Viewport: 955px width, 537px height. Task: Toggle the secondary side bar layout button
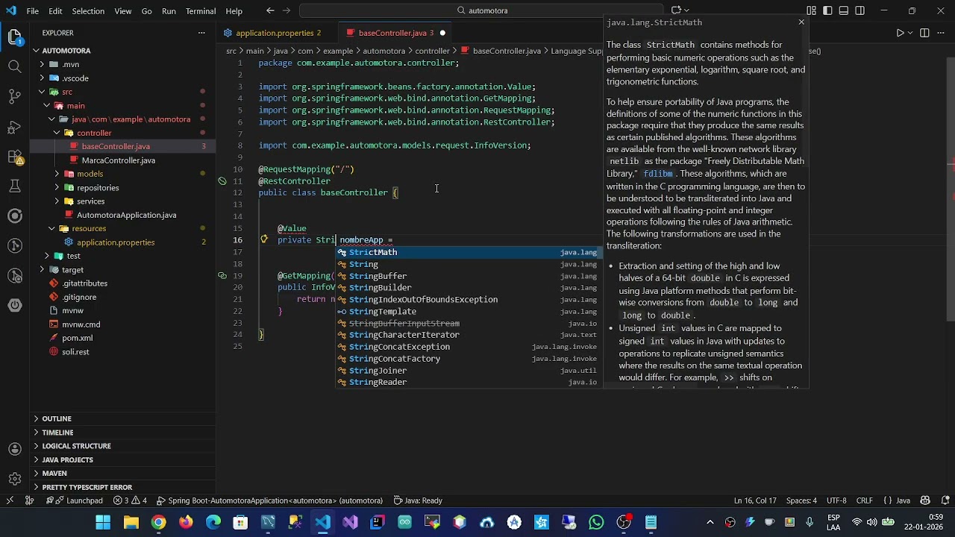coord(860,10)
